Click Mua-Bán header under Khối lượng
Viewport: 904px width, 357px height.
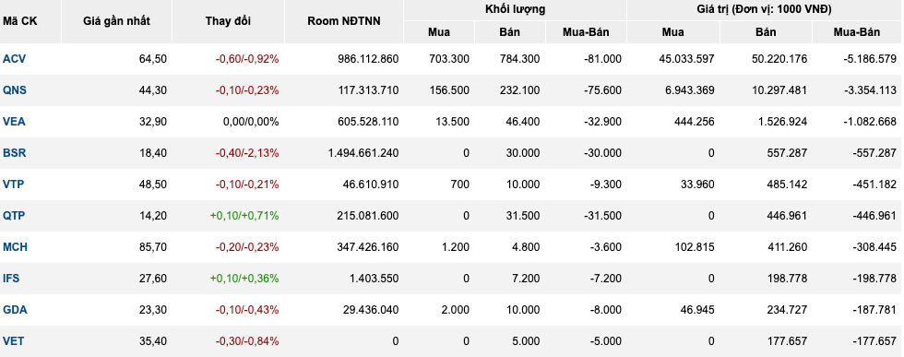click(586, 32)
